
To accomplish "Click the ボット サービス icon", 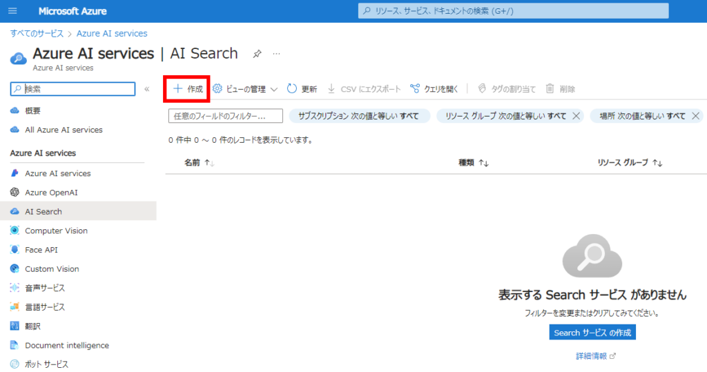I will tap(15, 364).
